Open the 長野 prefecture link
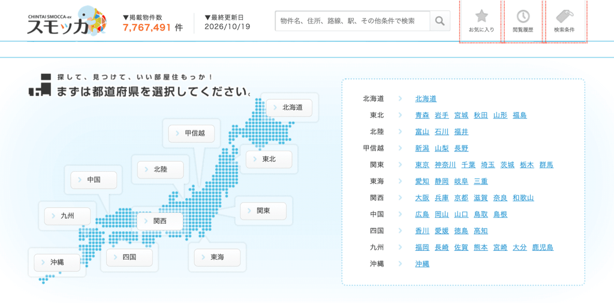The height and width of the screenshot is (303, 614). (461, 148)
